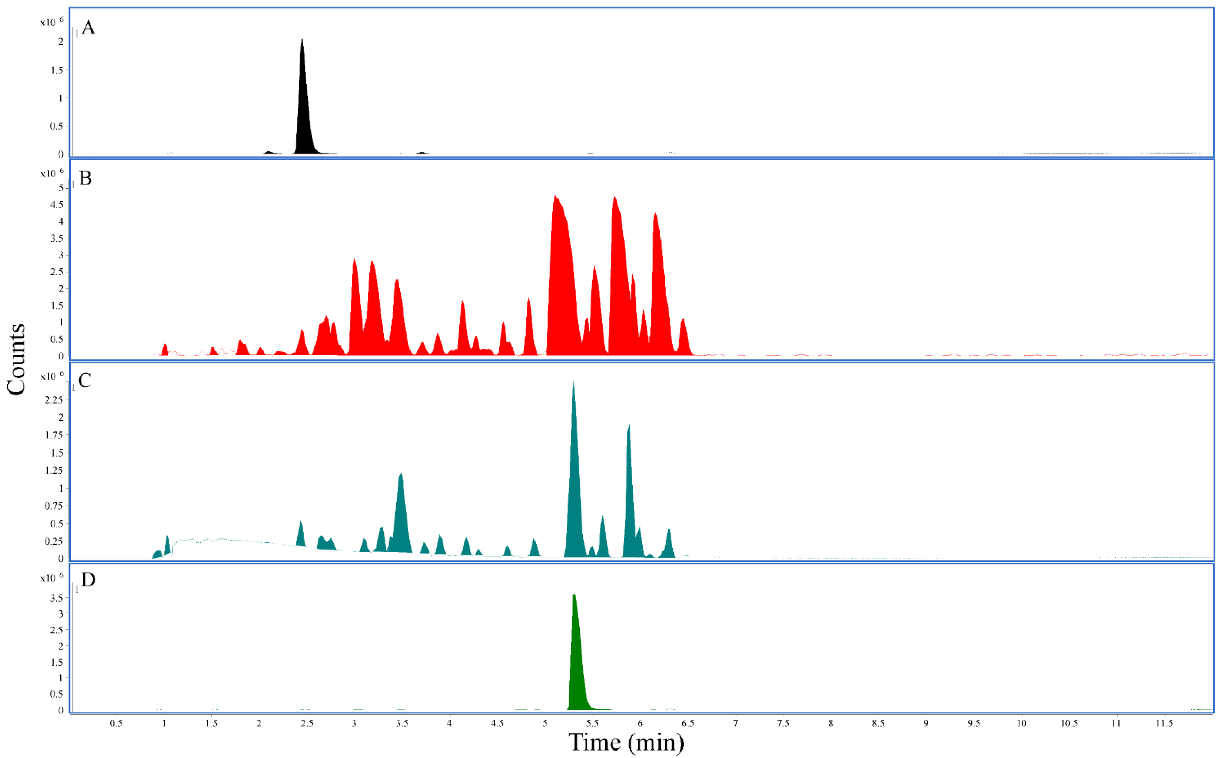The image size is (1223, 758).
Task: Click the 4.5 y-axis tick in panel B
Action: pos(56,205)
